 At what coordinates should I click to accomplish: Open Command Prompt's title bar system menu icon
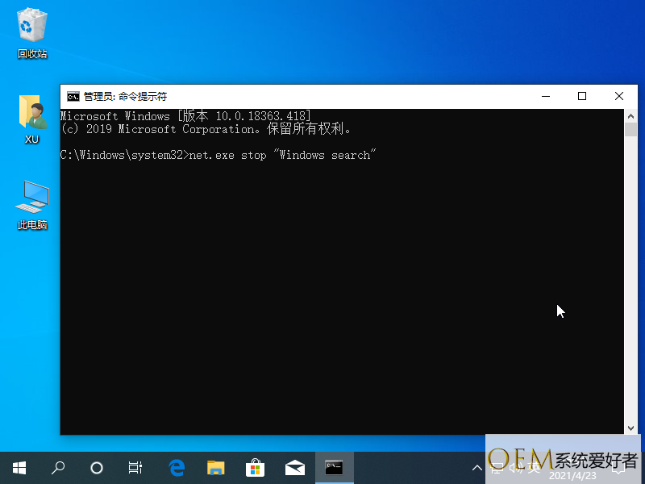click(73, 96)
